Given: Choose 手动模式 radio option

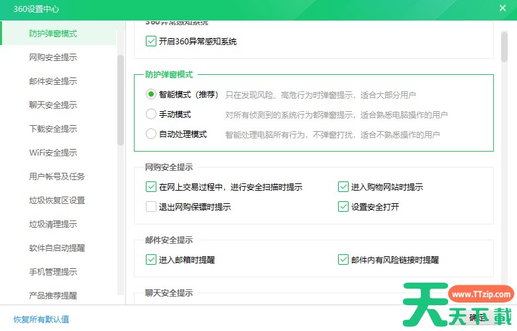Looking at the screenshot, I should (151, 115).
